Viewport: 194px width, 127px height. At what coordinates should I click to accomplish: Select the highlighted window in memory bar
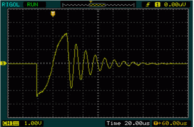(97, 5)
